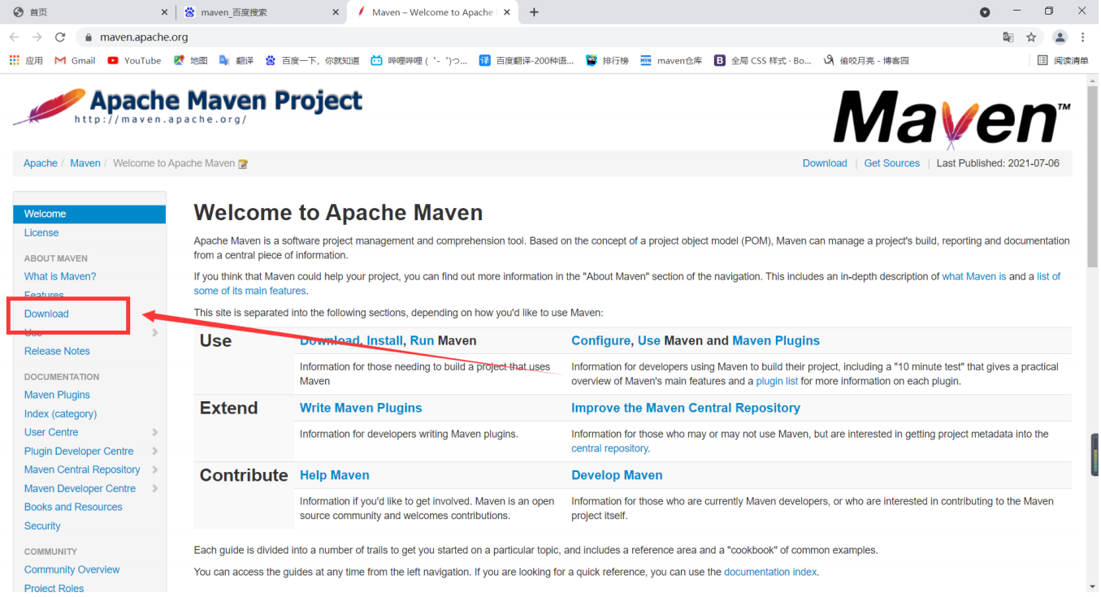This screenshot has width=1101, height=597.
Task: Open Download in the left sidebar
Action: click(x=46, y=314)
